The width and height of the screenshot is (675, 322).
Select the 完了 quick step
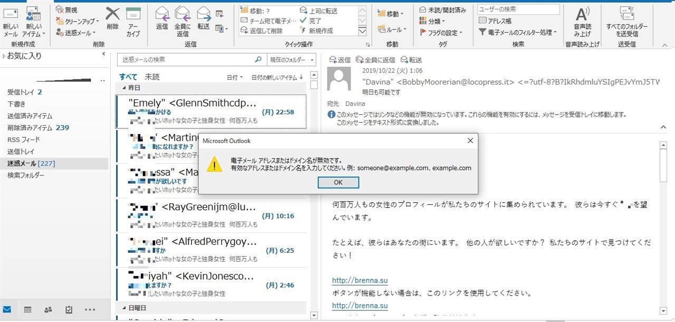click(310, 21)
